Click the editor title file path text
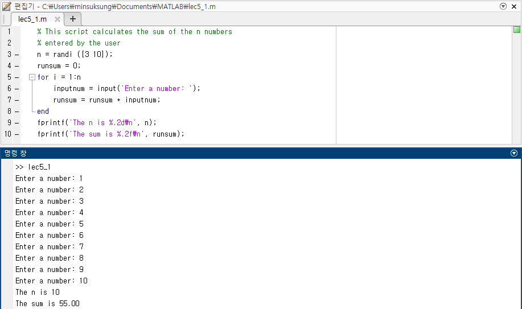The image size is (522, 309). point(129,7)
